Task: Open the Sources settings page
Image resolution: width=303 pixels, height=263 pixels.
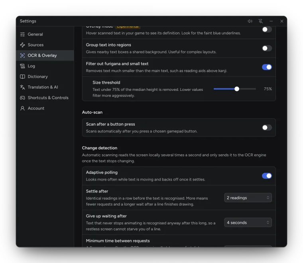Action: (45, 45)
